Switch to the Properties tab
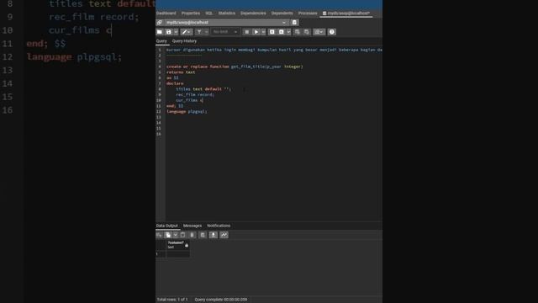This screenshot has width=538, height=303. [x=191, y=13]
